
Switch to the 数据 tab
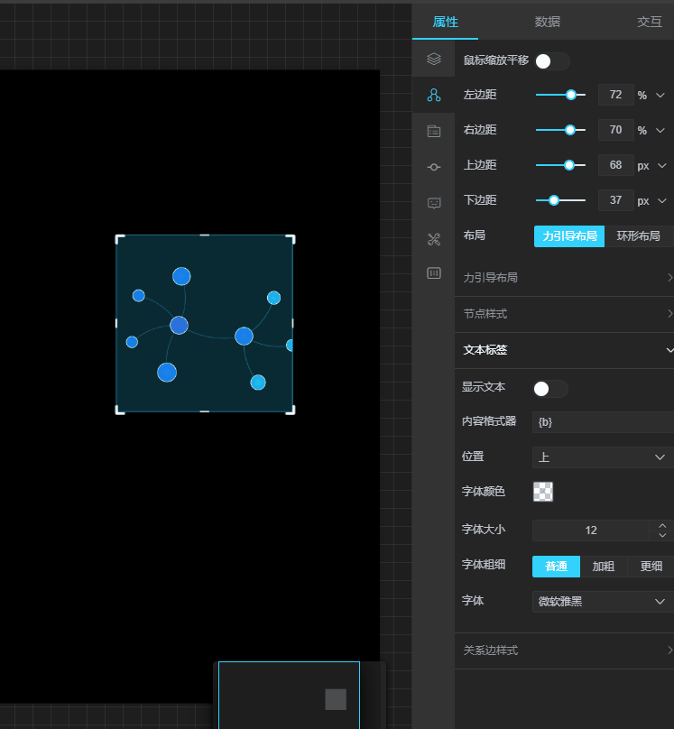pos(547,22)
